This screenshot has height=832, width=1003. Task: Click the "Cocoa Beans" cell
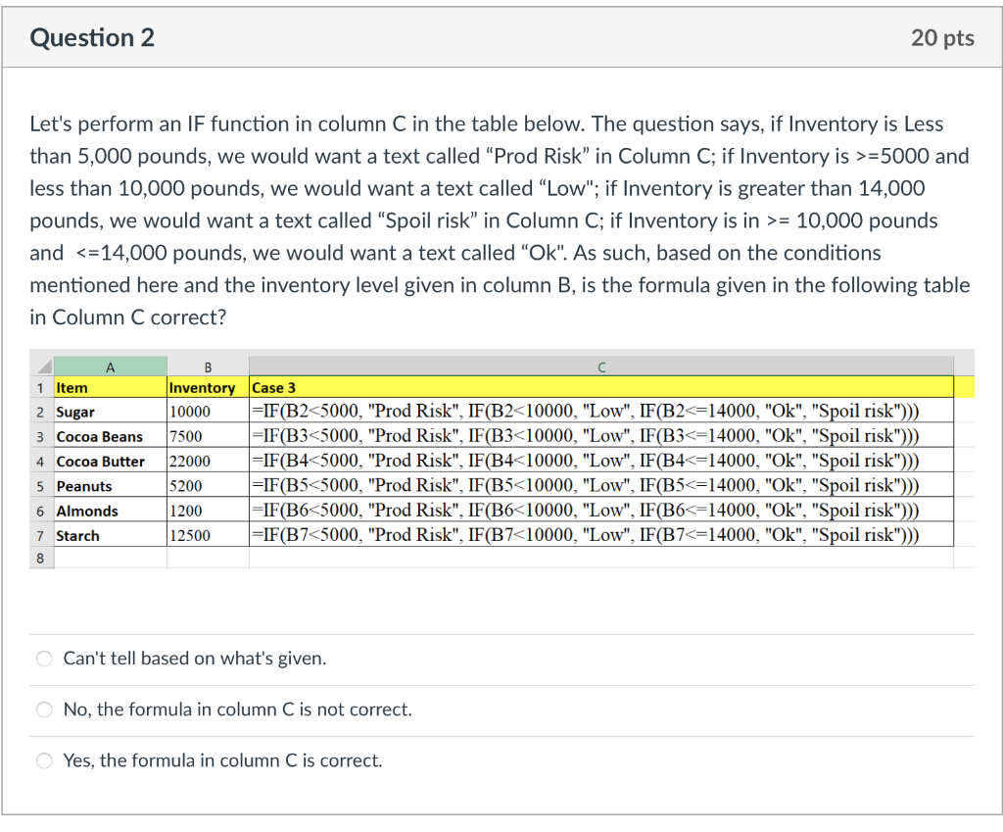click(x=110, y=436)
